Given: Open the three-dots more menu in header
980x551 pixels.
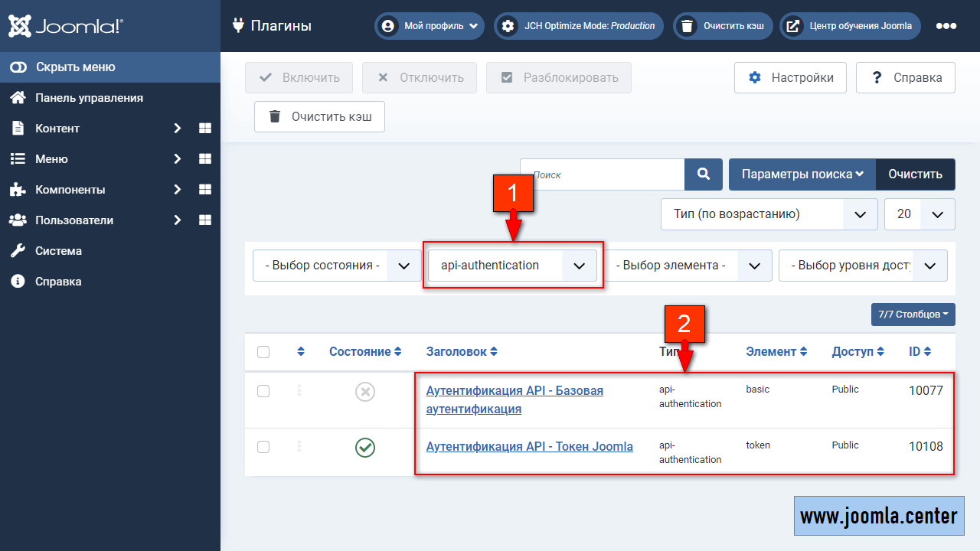Looking at the screenshot, I should click(x=946, y=26).
